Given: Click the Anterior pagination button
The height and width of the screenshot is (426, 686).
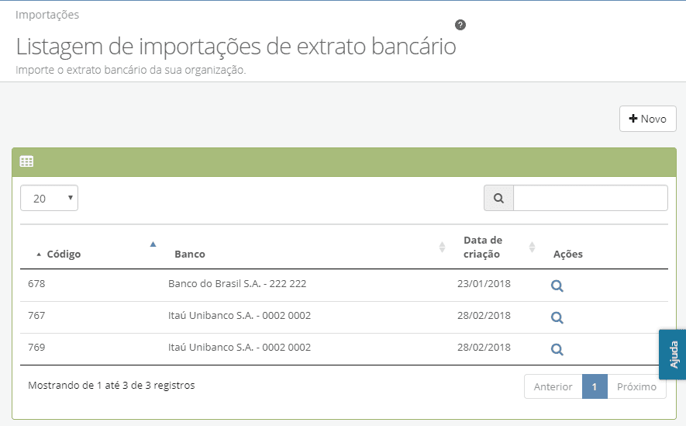Looking at the screenshot, I should click(x=553, y=386).
